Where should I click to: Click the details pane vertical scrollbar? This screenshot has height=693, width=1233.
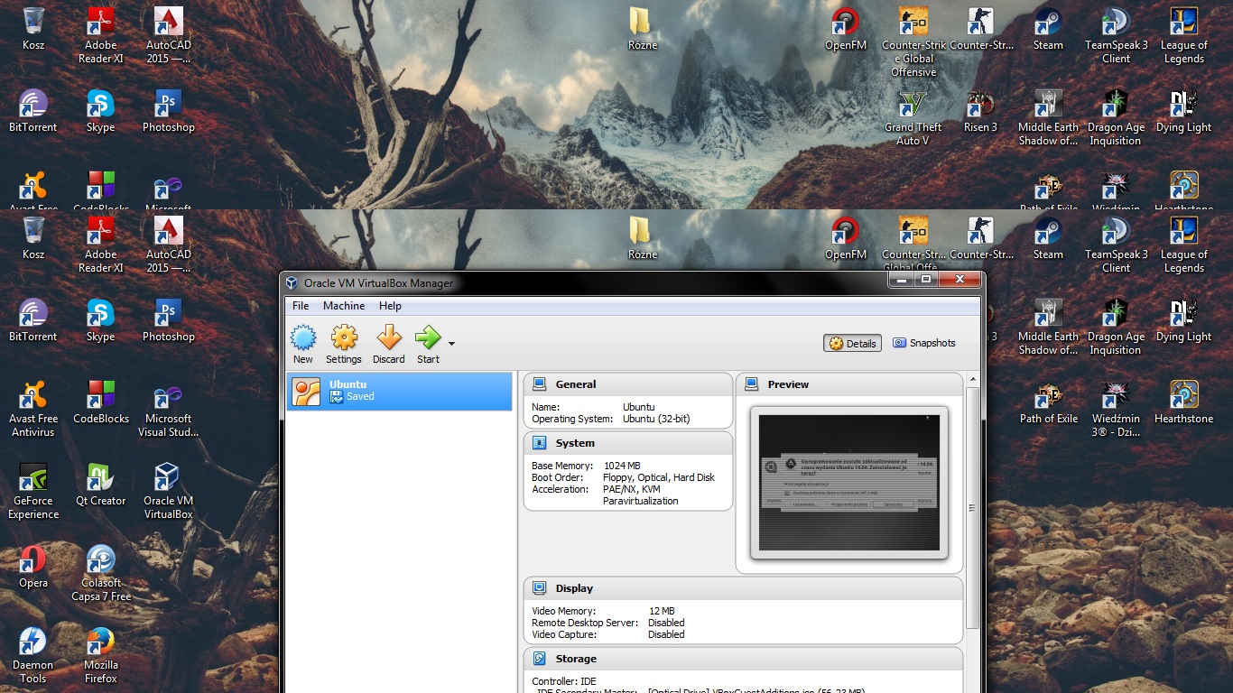972,508
